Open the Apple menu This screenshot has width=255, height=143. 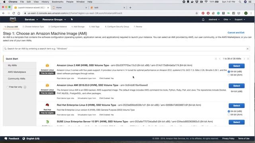(x=4, y=2)
